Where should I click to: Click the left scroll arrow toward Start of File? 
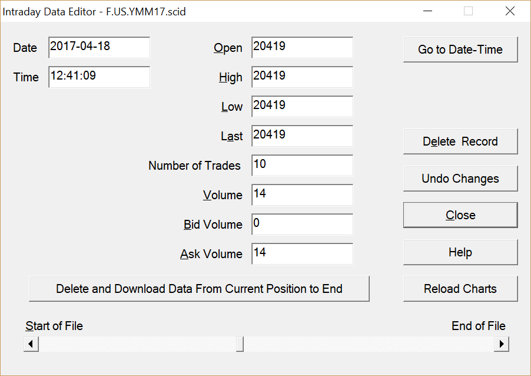pos(31,344)
